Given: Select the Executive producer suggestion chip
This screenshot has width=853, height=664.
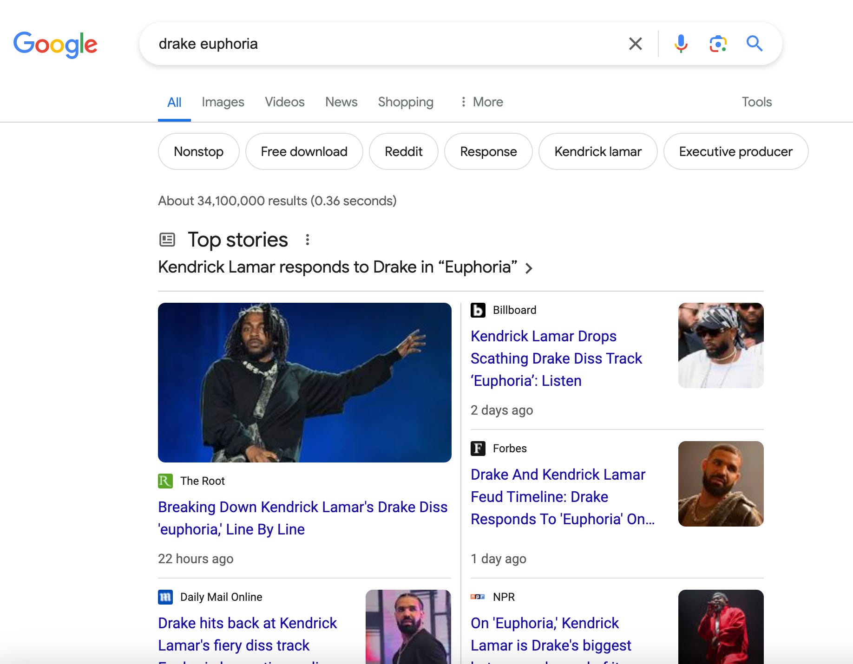Looking at the screenshot, I should [x=736, y=151].
